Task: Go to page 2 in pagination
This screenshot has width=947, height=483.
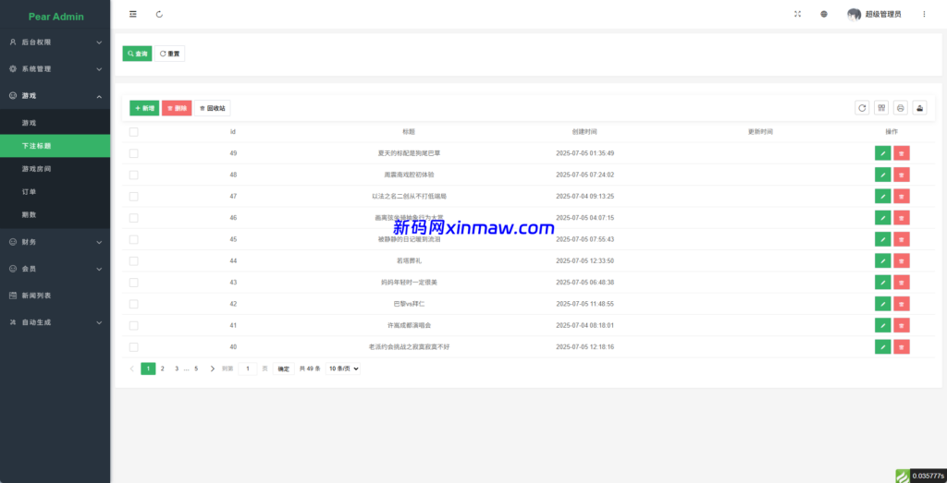Action: (x=163, y=368)
